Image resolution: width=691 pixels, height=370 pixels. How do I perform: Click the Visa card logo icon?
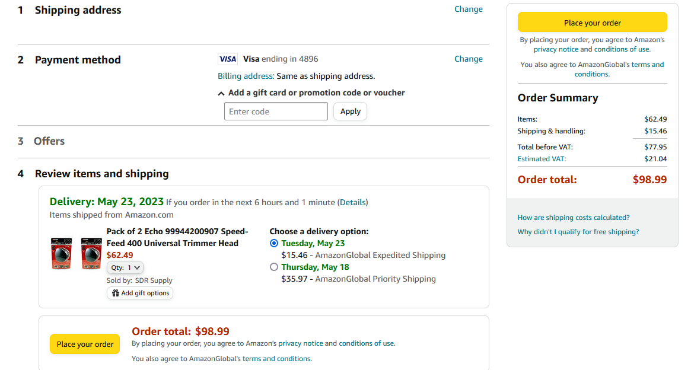[228, 59]
